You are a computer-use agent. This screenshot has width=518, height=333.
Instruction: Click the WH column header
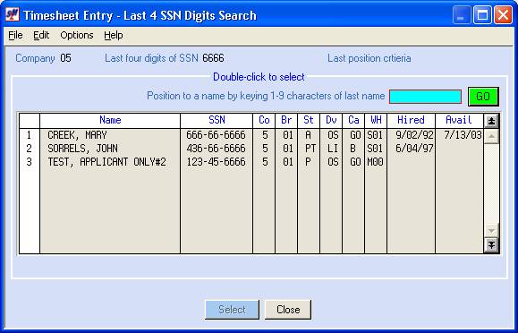376,120
